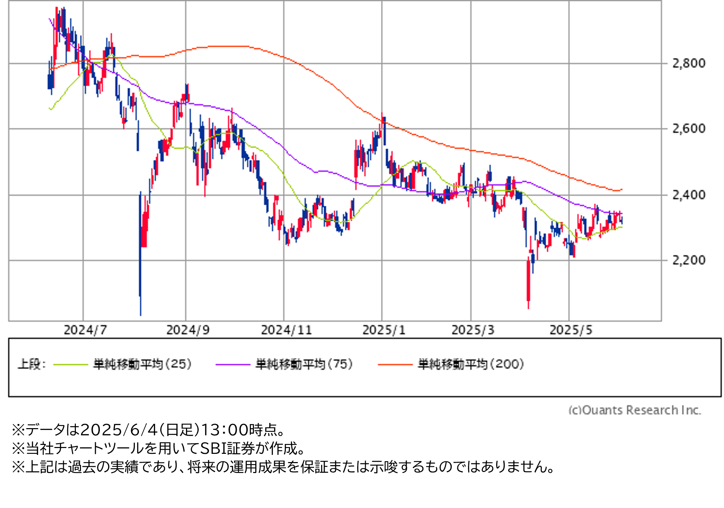Click the 単純移動平均(200) legend text
This screenshot has width=724, height=508.
coord(470,364)
